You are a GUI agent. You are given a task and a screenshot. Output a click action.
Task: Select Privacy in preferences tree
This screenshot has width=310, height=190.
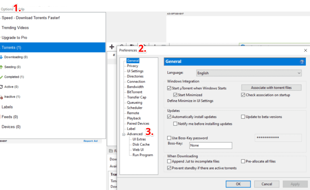click(x=132, y=66)
